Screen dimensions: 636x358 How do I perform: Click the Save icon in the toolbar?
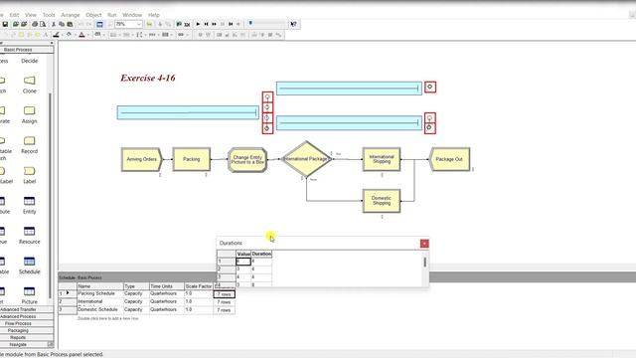point(5,24)
